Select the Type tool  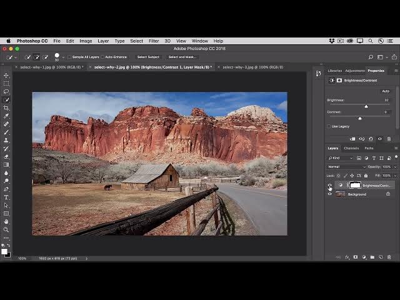[6, 197]
